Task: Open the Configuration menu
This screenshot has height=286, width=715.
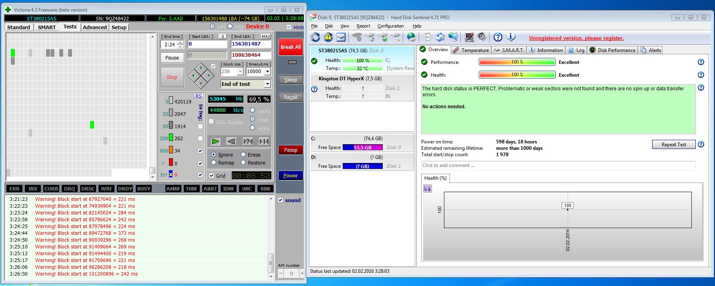Action: pyautogui.click(x=390, y=26)
